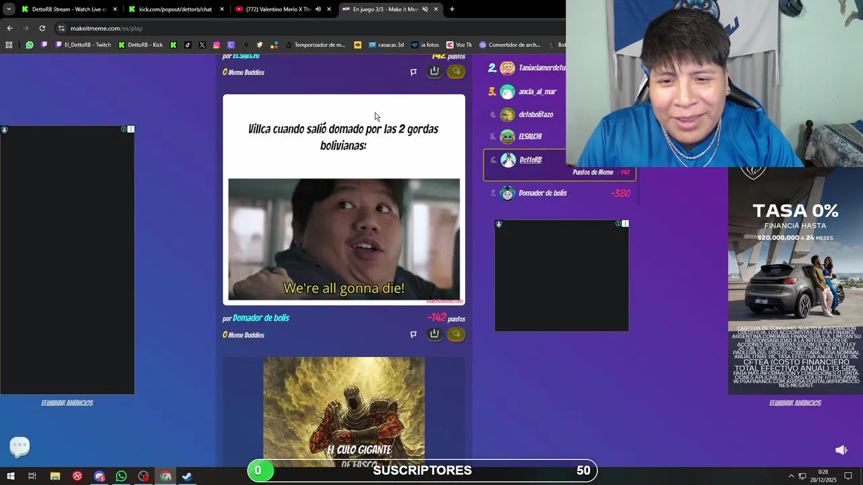Report ELSALCHI's meme with the flag icon

pyautogui.click(x=413, y=72)
